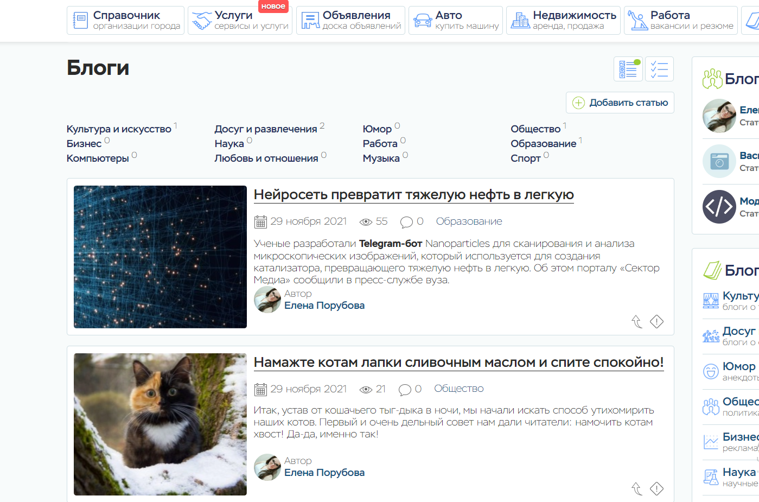Click report diamond icon on cats article
The image size is (759, 502).
tap(656, 489)
